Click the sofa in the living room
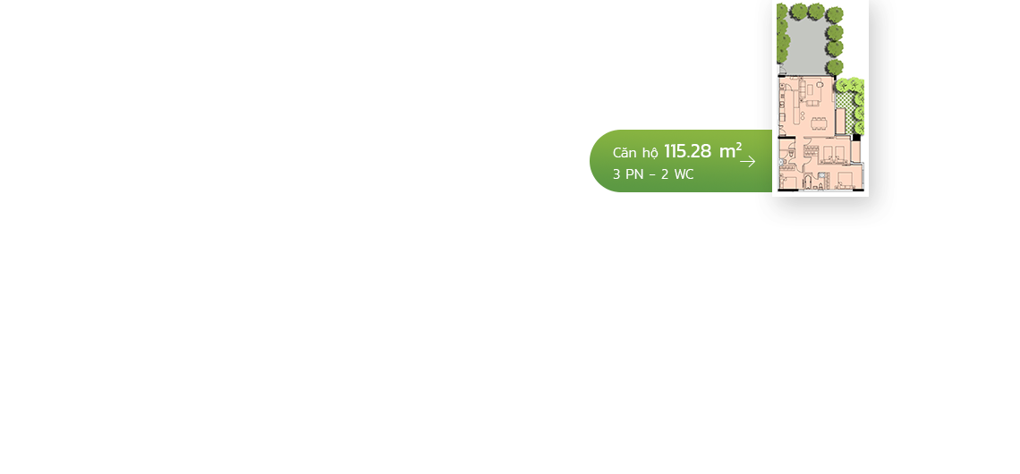 click(803, 89)
